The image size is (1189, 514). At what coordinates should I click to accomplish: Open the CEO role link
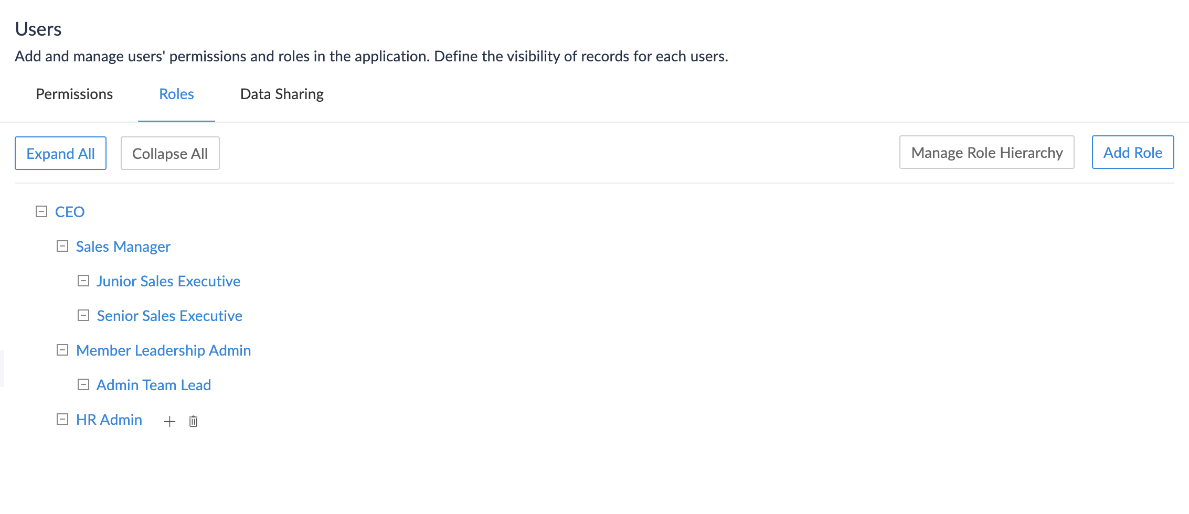[x=70, y=212]
